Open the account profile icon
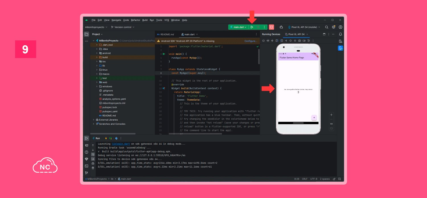427x198 pixels. click(340, 27)
